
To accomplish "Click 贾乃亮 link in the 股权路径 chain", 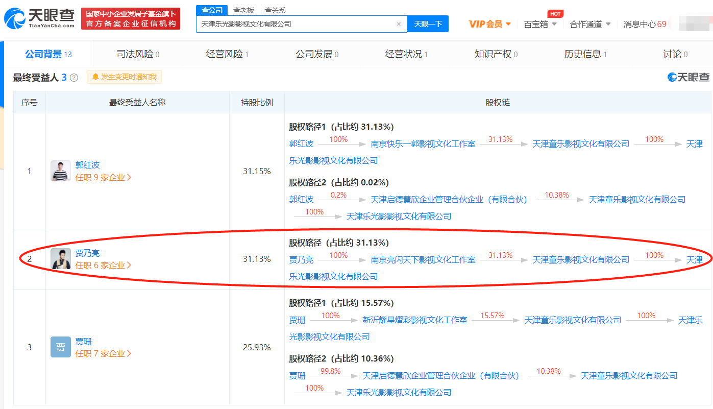I will pyautogui.click(x=301, y=260).
